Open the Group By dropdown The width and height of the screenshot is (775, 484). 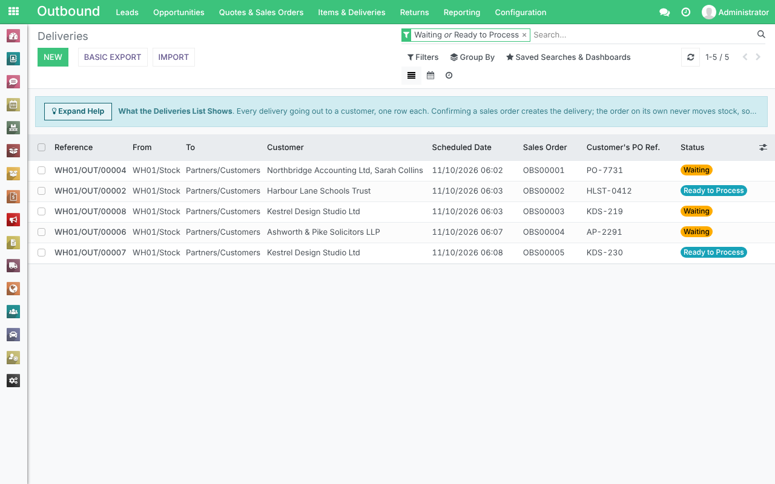pos(472,57)
